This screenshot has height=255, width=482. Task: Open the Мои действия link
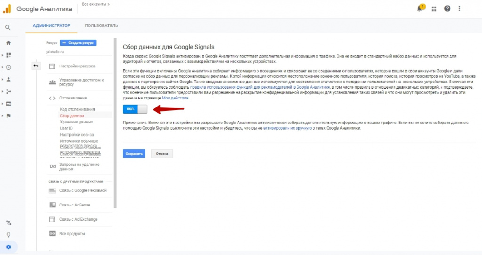175,98
